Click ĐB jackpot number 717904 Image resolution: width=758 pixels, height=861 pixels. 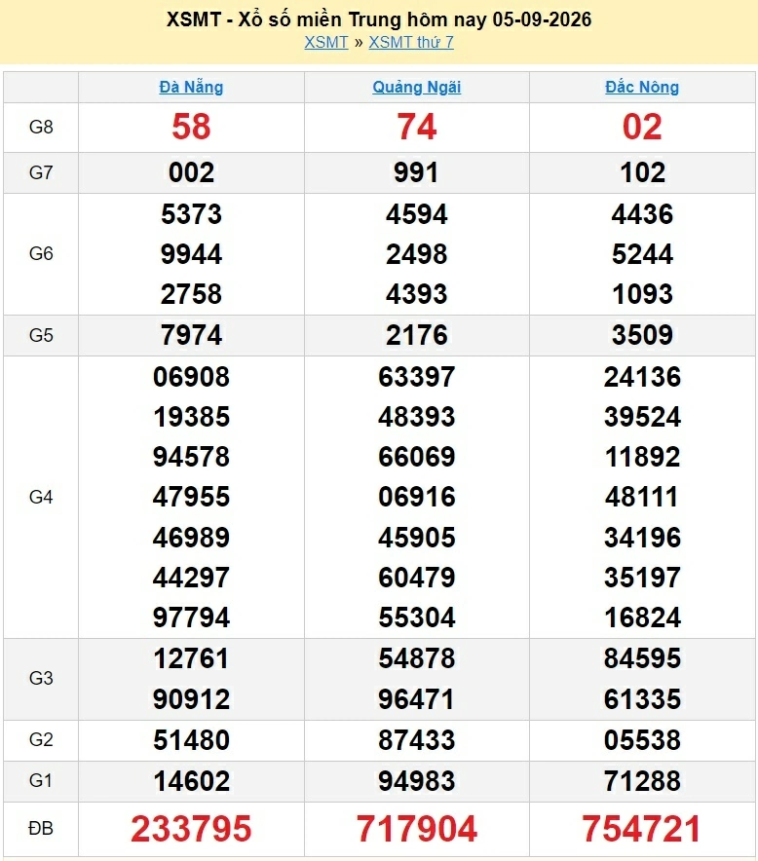416,829
